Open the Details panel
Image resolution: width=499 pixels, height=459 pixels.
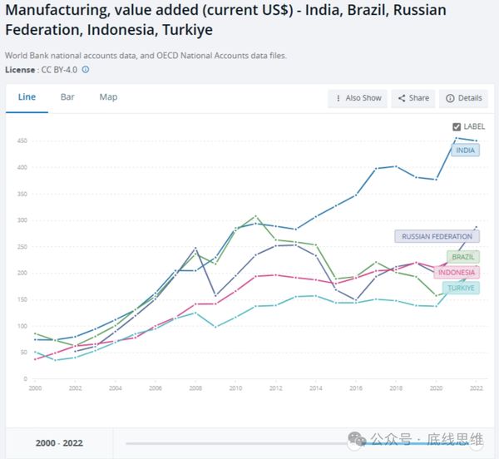point(463,98)
